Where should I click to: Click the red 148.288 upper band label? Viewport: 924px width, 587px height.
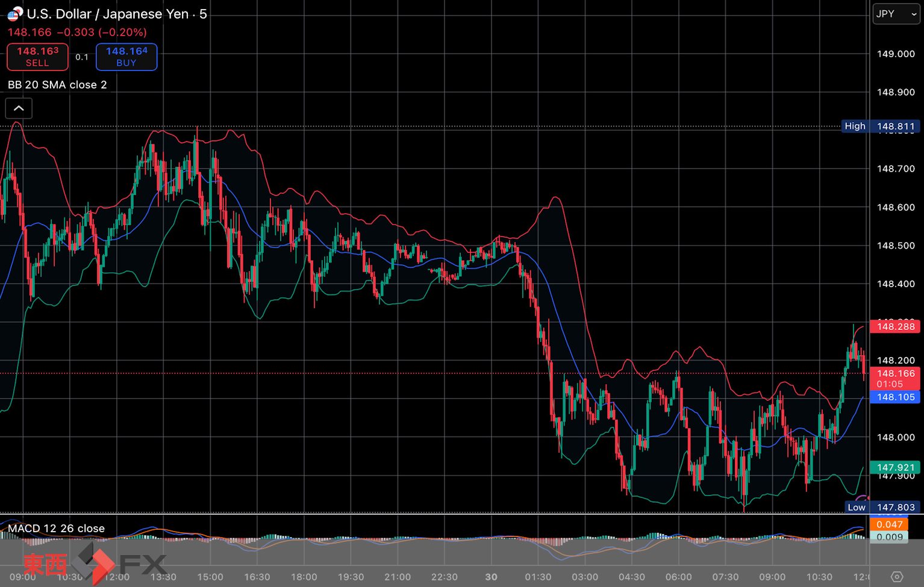click(895, 326)
